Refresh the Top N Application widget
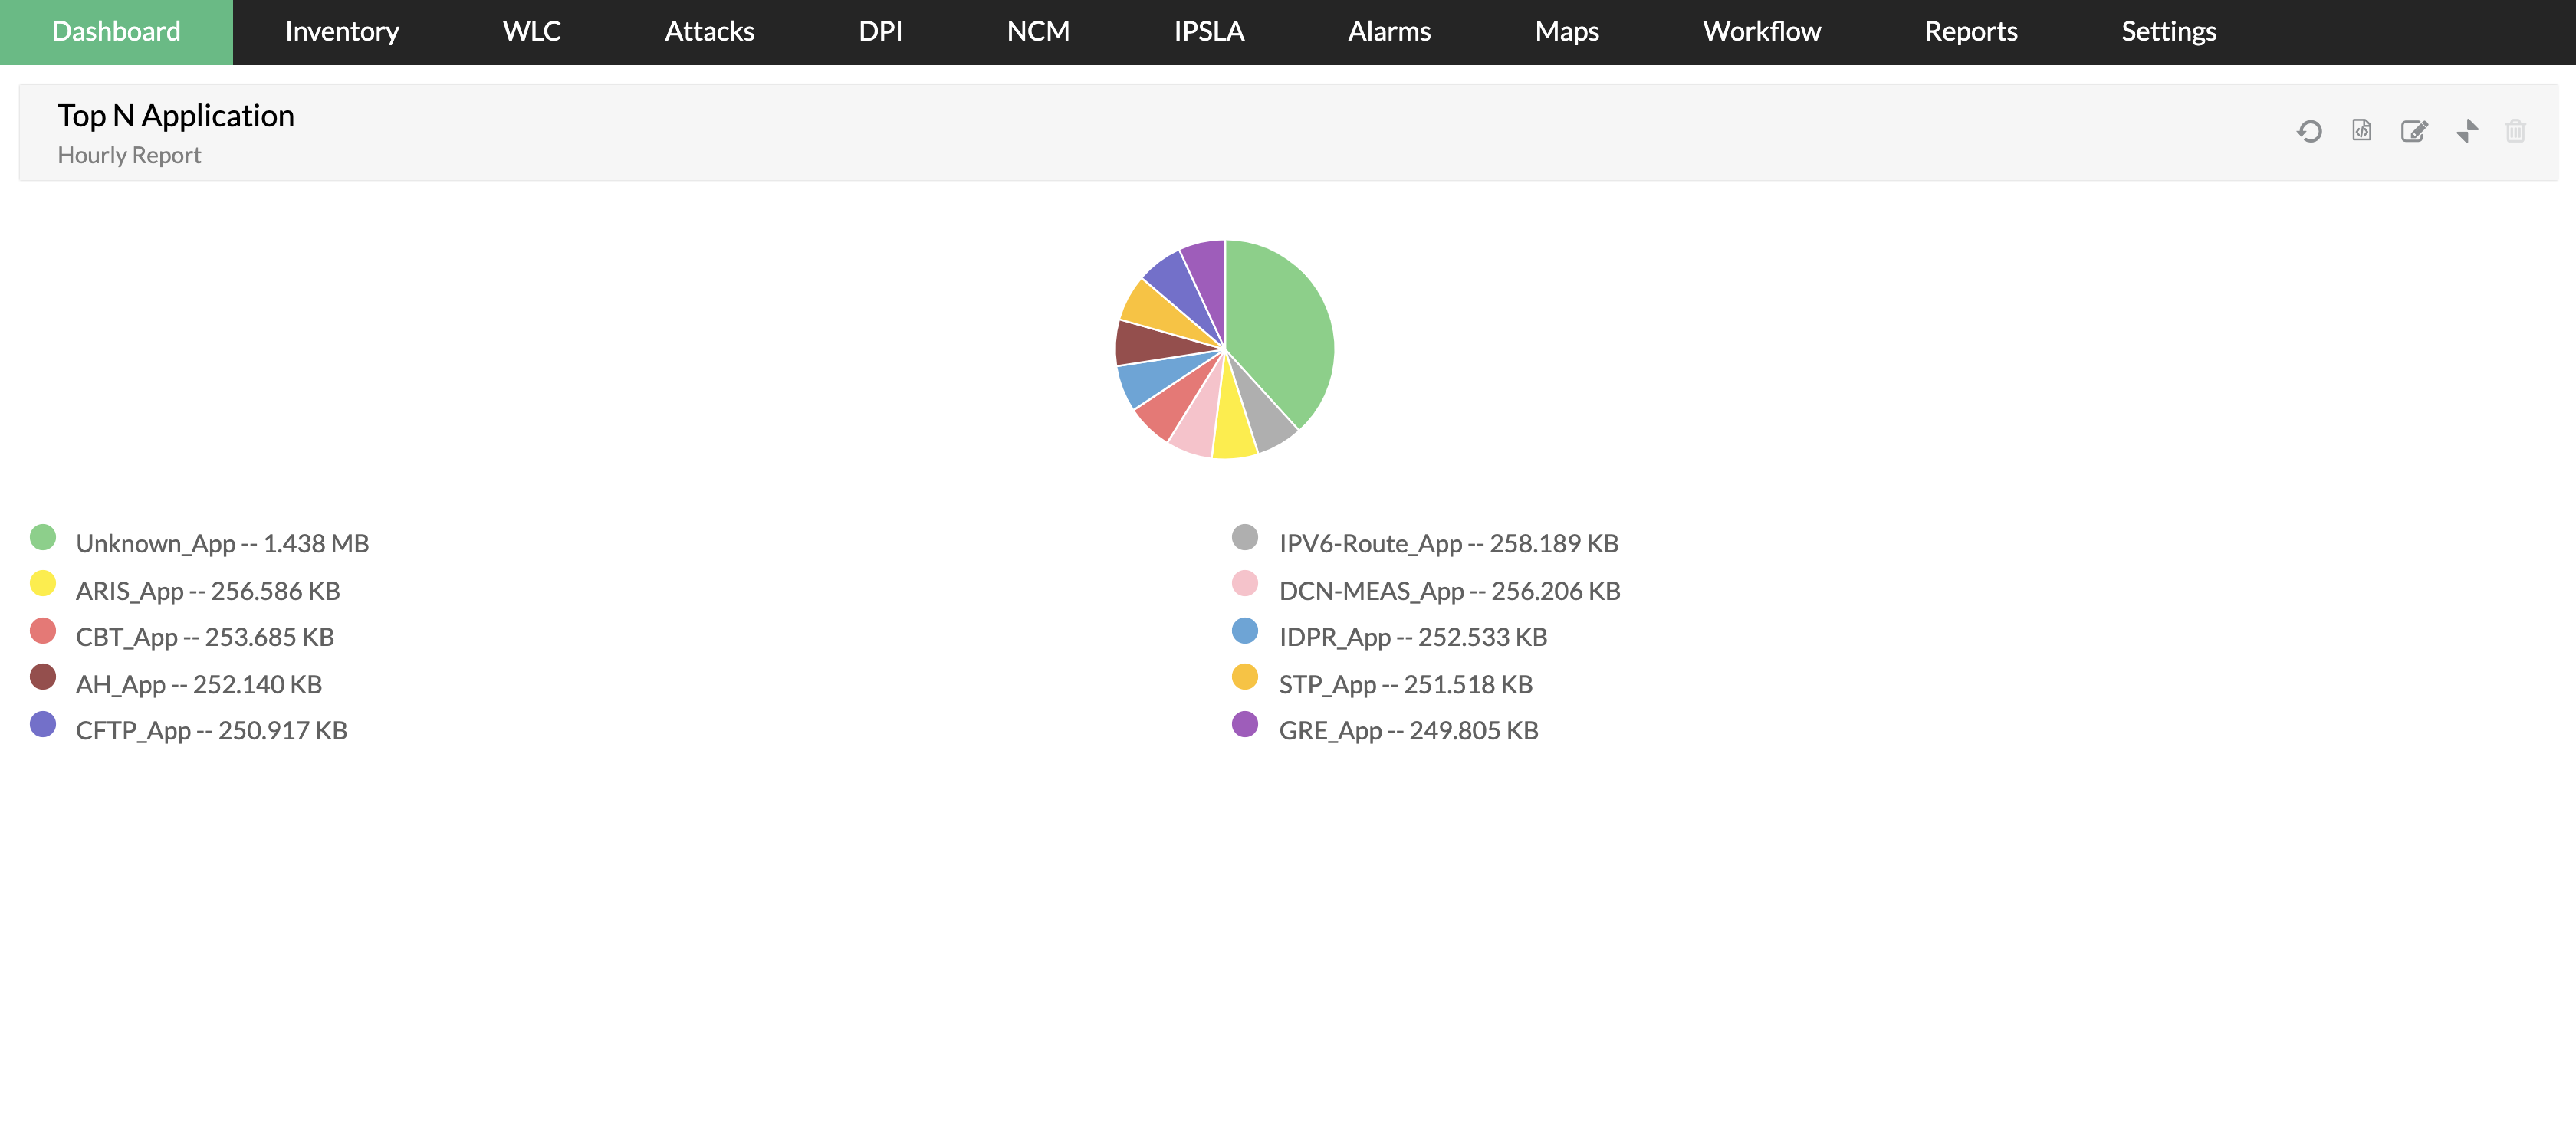 (2309, 131)
